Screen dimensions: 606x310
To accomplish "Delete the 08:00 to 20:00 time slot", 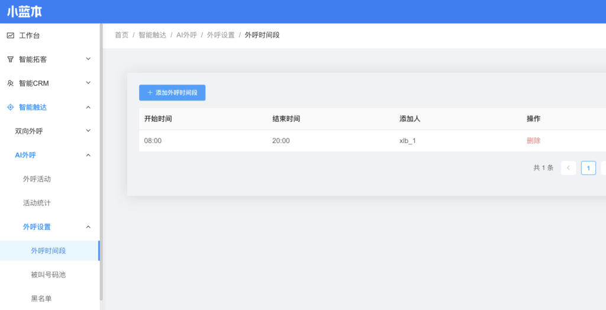I will (x=533, y=141).
